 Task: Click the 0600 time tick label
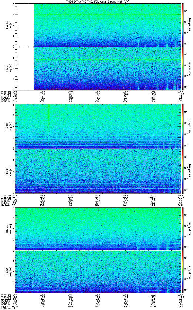(x=181, y=306)
